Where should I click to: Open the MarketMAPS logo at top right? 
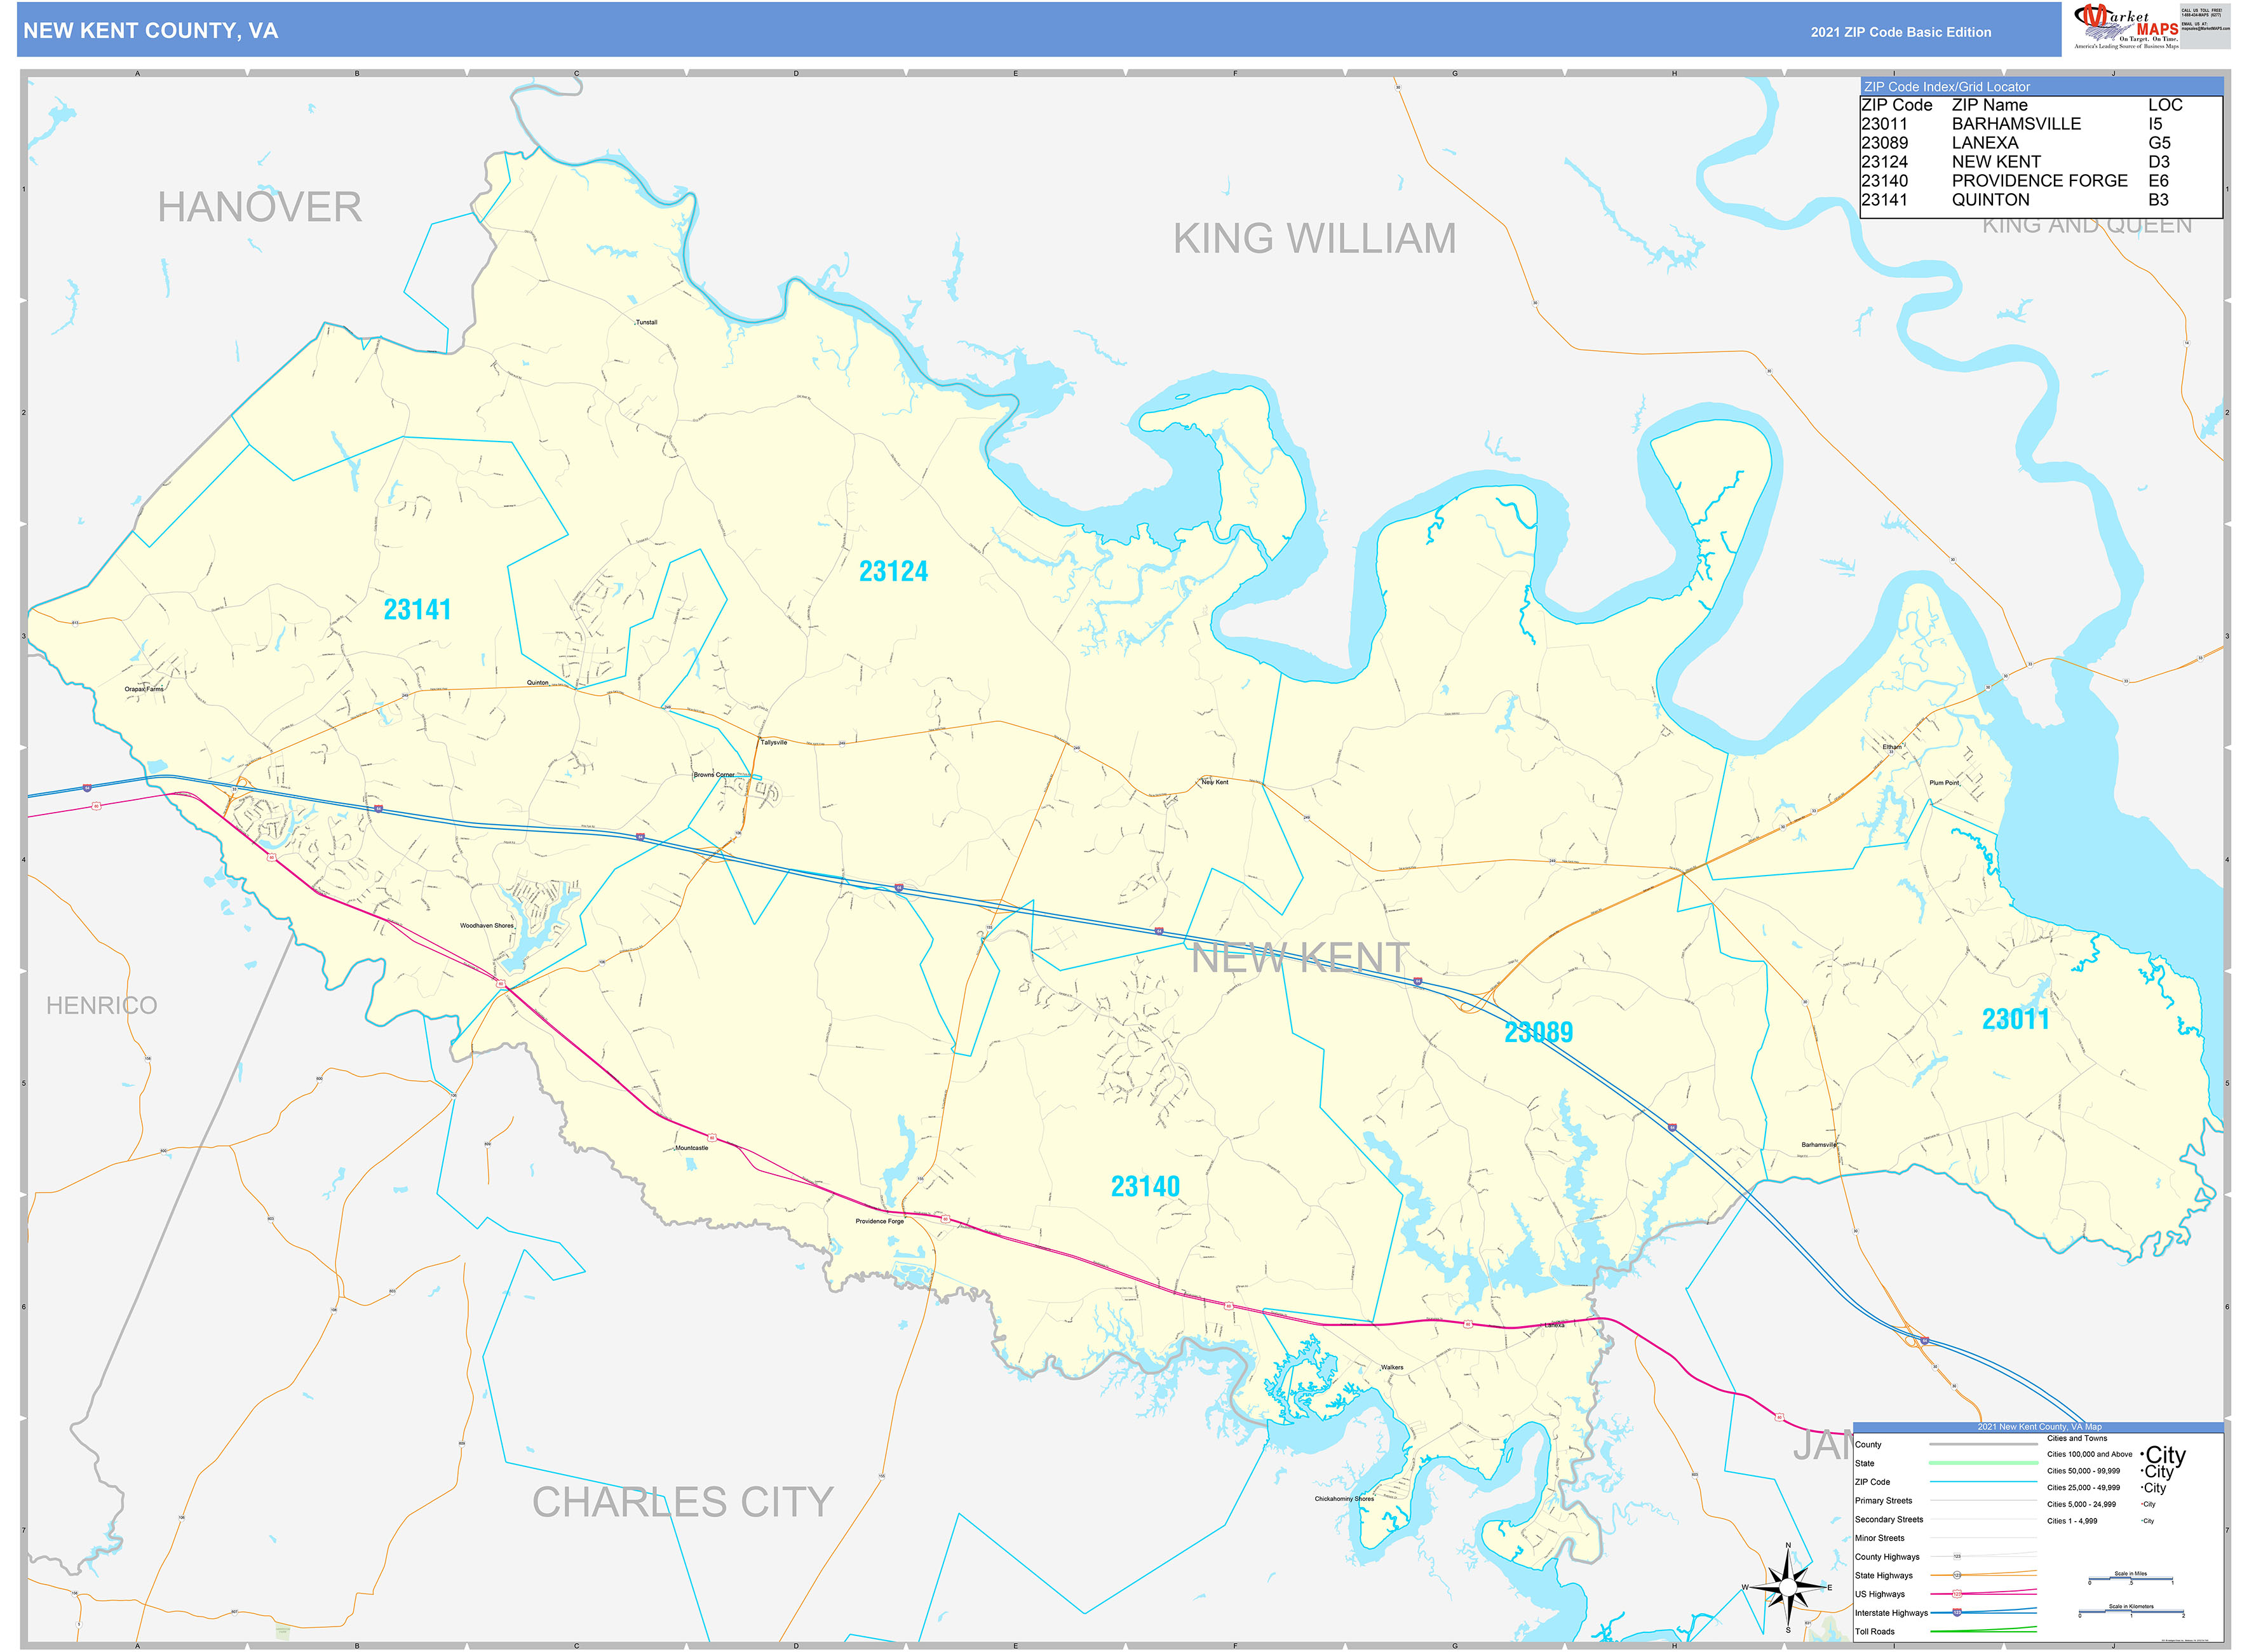[x=2125, y=26]
